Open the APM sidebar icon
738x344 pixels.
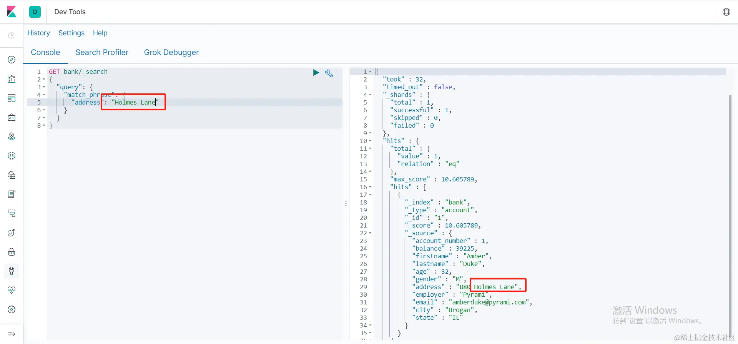click(x=12, y=213)
